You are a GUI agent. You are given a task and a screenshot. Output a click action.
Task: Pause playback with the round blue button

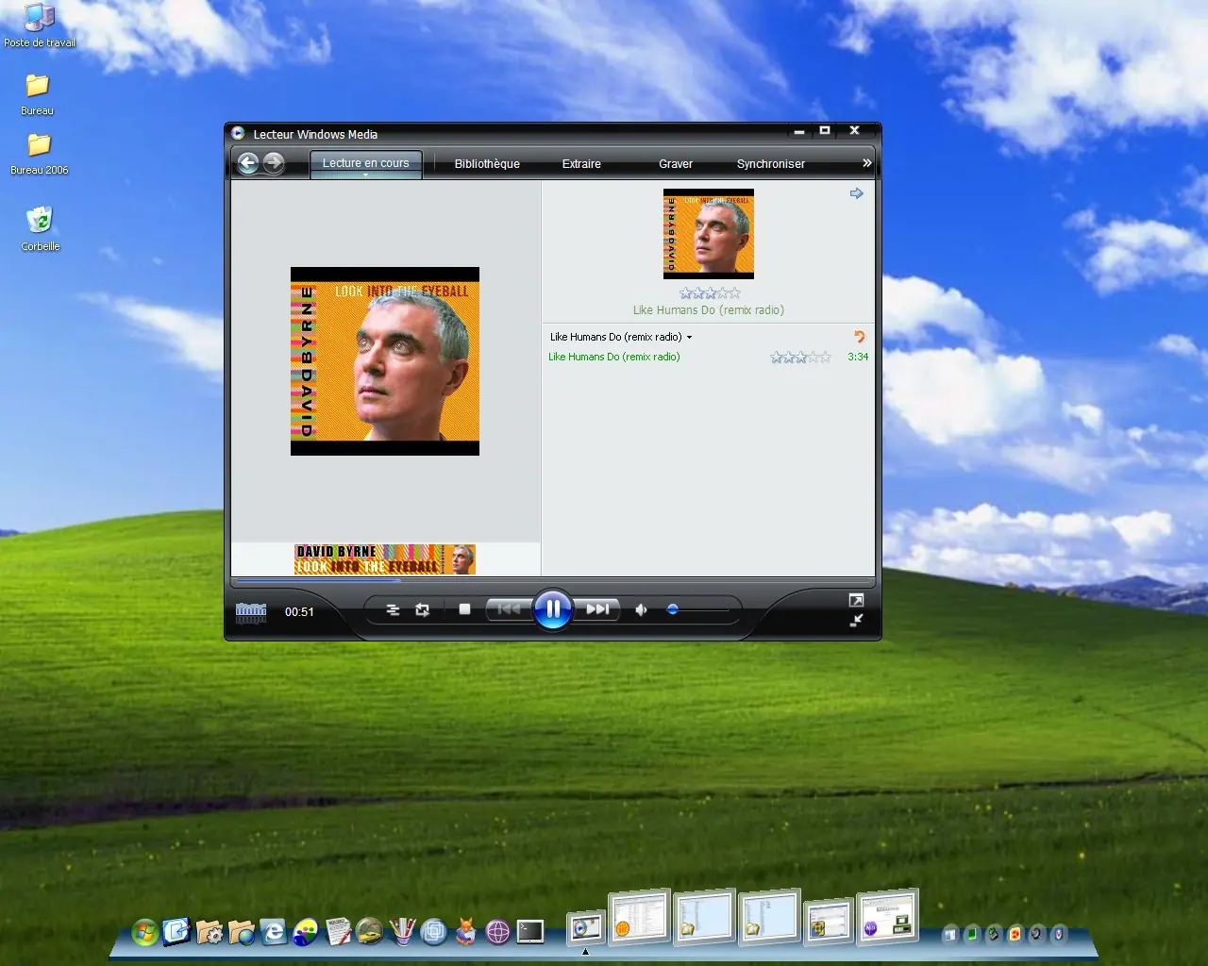click(553, 609)
